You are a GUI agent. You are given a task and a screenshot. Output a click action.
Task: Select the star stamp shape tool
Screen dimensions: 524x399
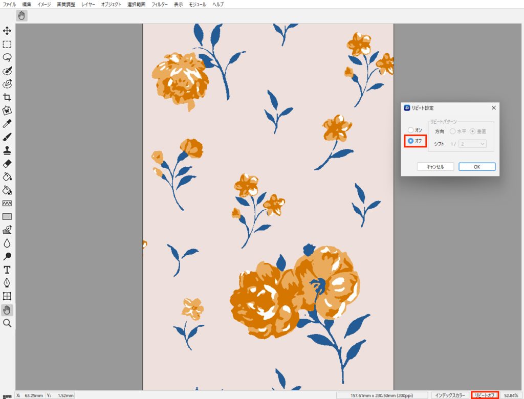click(x=7, y=110)
